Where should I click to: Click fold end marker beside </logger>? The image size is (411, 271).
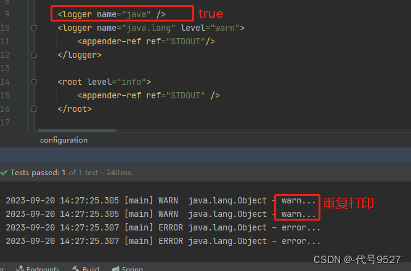[34, 55]
